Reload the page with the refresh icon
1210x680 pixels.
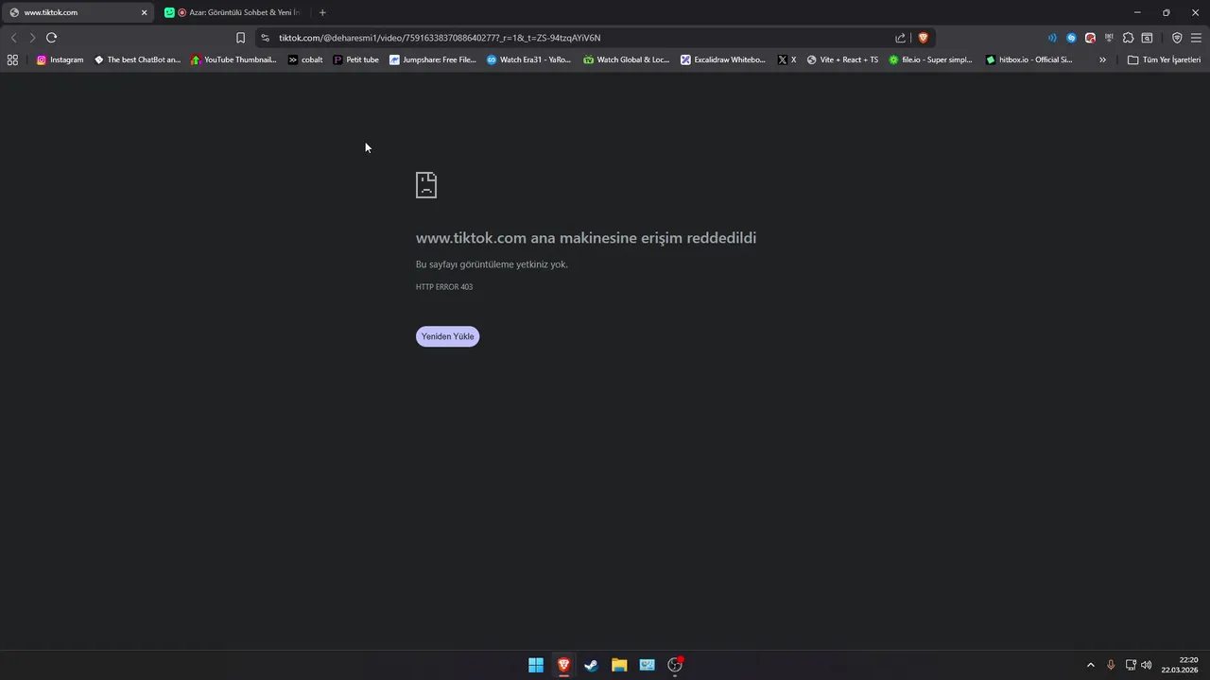(x=51, y=38)
